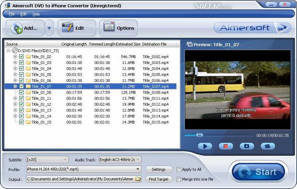Uncheck Title_01_02 checkbox
Viewport: 297px width, 189px height.
(21, 56)
